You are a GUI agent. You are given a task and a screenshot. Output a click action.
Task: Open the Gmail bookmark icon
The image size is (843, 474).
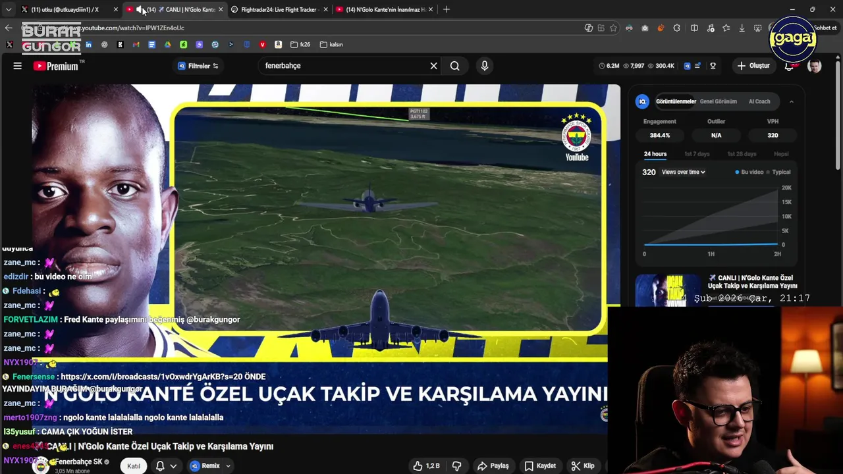point(136,45)
